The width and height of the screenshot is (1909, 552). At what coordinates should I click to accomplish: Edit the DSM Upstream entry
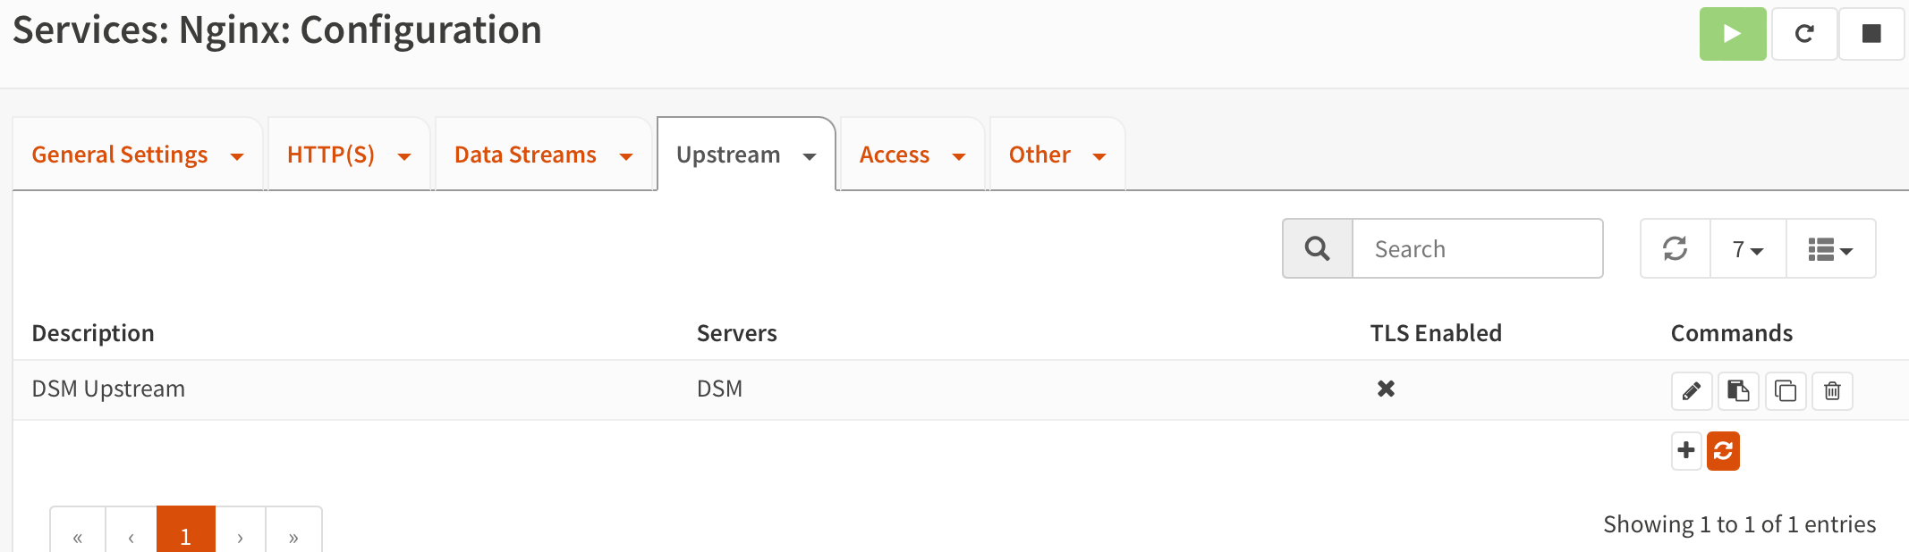tap(1691, 391)
